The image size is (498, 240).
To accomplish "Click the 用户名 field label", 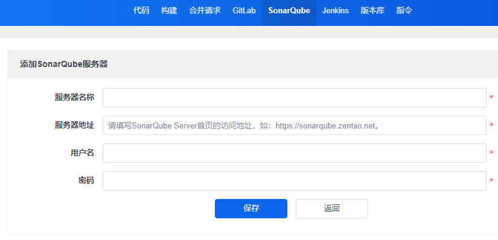I will (82, 153).
